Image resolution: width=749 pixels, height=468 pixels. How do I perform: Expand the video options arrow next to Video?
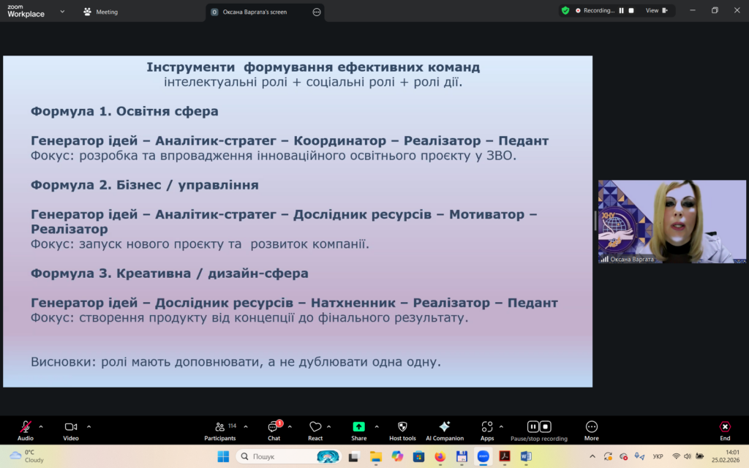[89, 426]
